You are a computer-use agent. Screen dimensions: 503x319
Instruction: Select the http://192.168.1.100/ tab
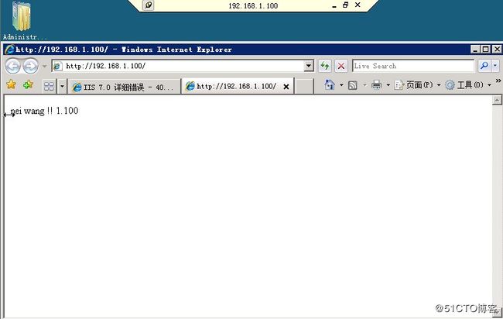click(238, 86)
